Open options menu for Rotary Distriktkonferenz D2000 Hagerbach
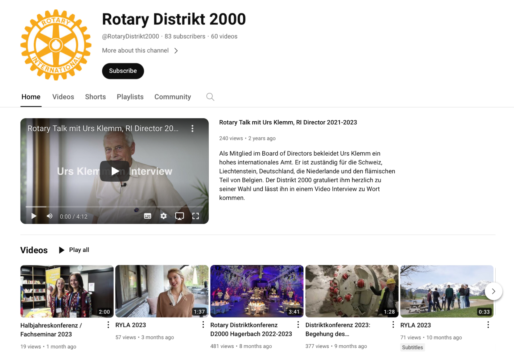 (298, 325)
